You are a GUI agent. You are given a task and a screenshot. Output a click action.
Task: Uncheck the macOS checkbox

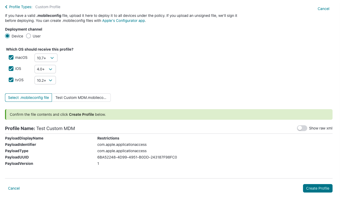(x=11, y=57)
